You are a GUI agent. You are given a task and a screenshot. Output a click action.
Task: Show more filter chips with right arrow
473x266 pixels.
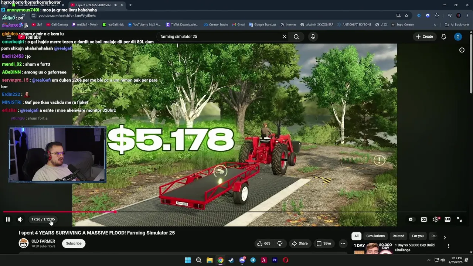pyautogui.click(x=445, y=238)
